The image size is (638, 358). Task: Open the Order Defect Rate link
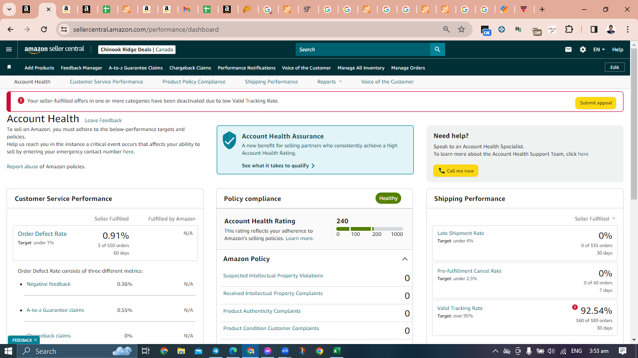(x=42, y=234)
